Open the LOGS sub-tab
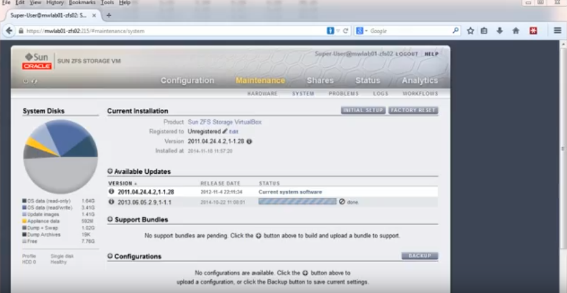This screenshot has width=567, height=293. pyautogui.click(x=381, y=94)
